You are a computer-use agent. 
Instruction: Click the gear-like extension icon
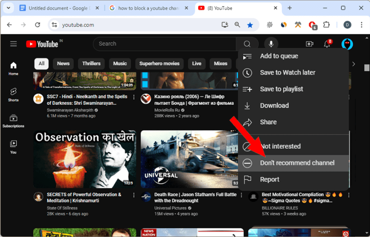(x=270, y=25)
